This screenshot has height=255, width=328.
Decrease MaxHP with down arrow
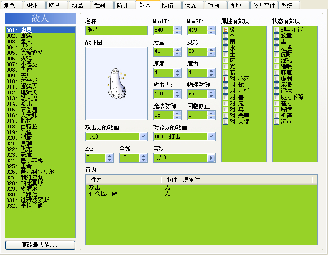pos(177,33)
